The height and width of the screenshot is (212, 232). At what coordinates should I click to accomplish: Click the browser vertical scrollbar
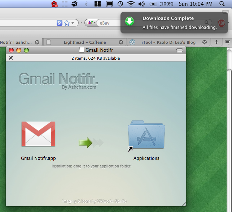pyautogui.click(x=229, y=131)
